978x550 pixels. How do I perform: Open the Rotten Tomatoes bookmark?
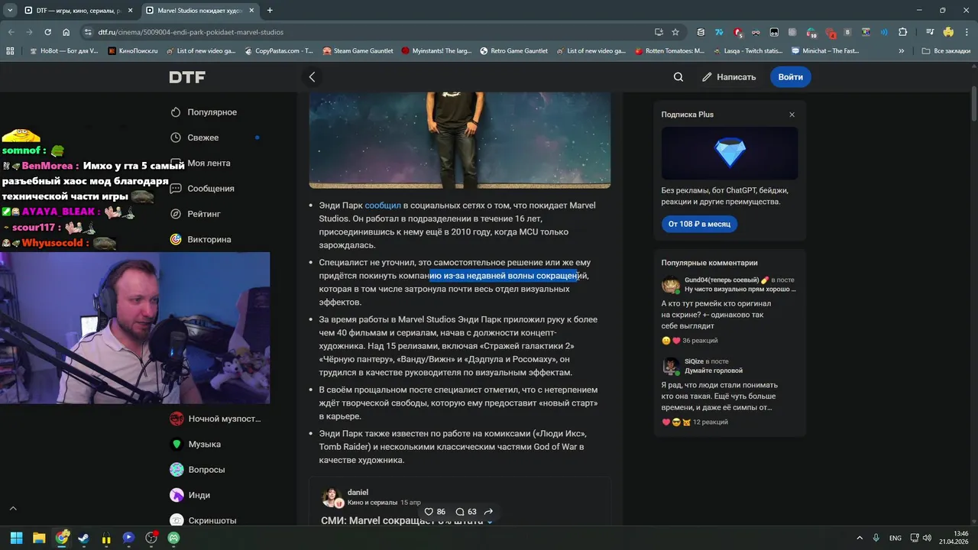coord(669,51)
